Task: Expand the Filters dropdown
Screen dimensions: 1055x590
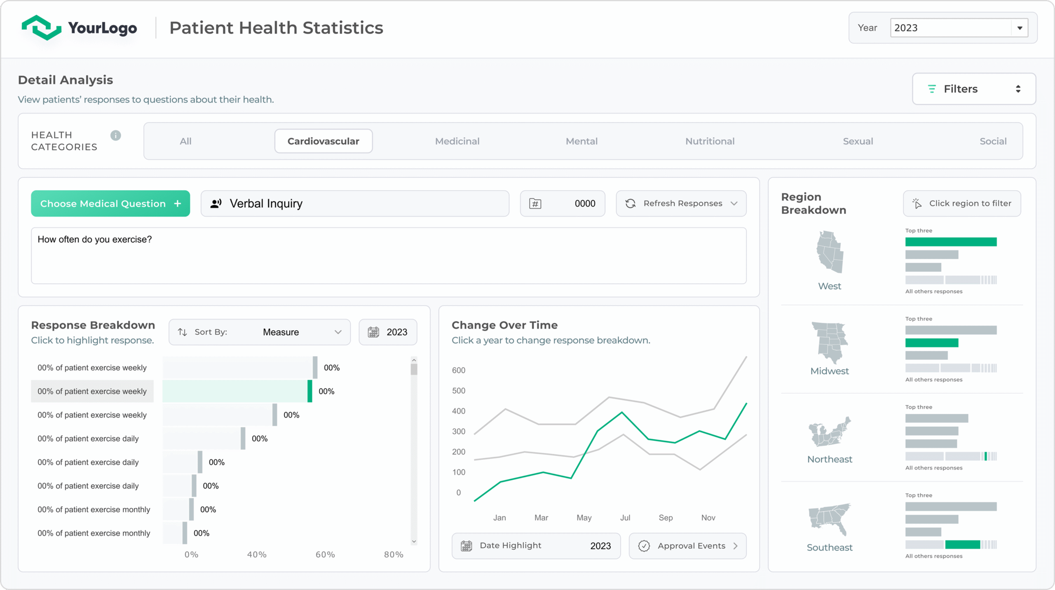Action: pos(974,89)
